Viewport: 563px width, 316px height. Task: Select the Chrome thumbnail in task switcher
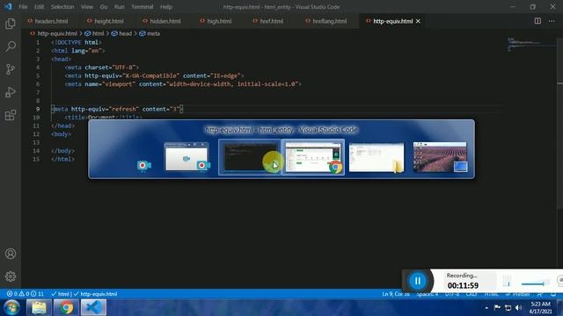pos(313,157)
